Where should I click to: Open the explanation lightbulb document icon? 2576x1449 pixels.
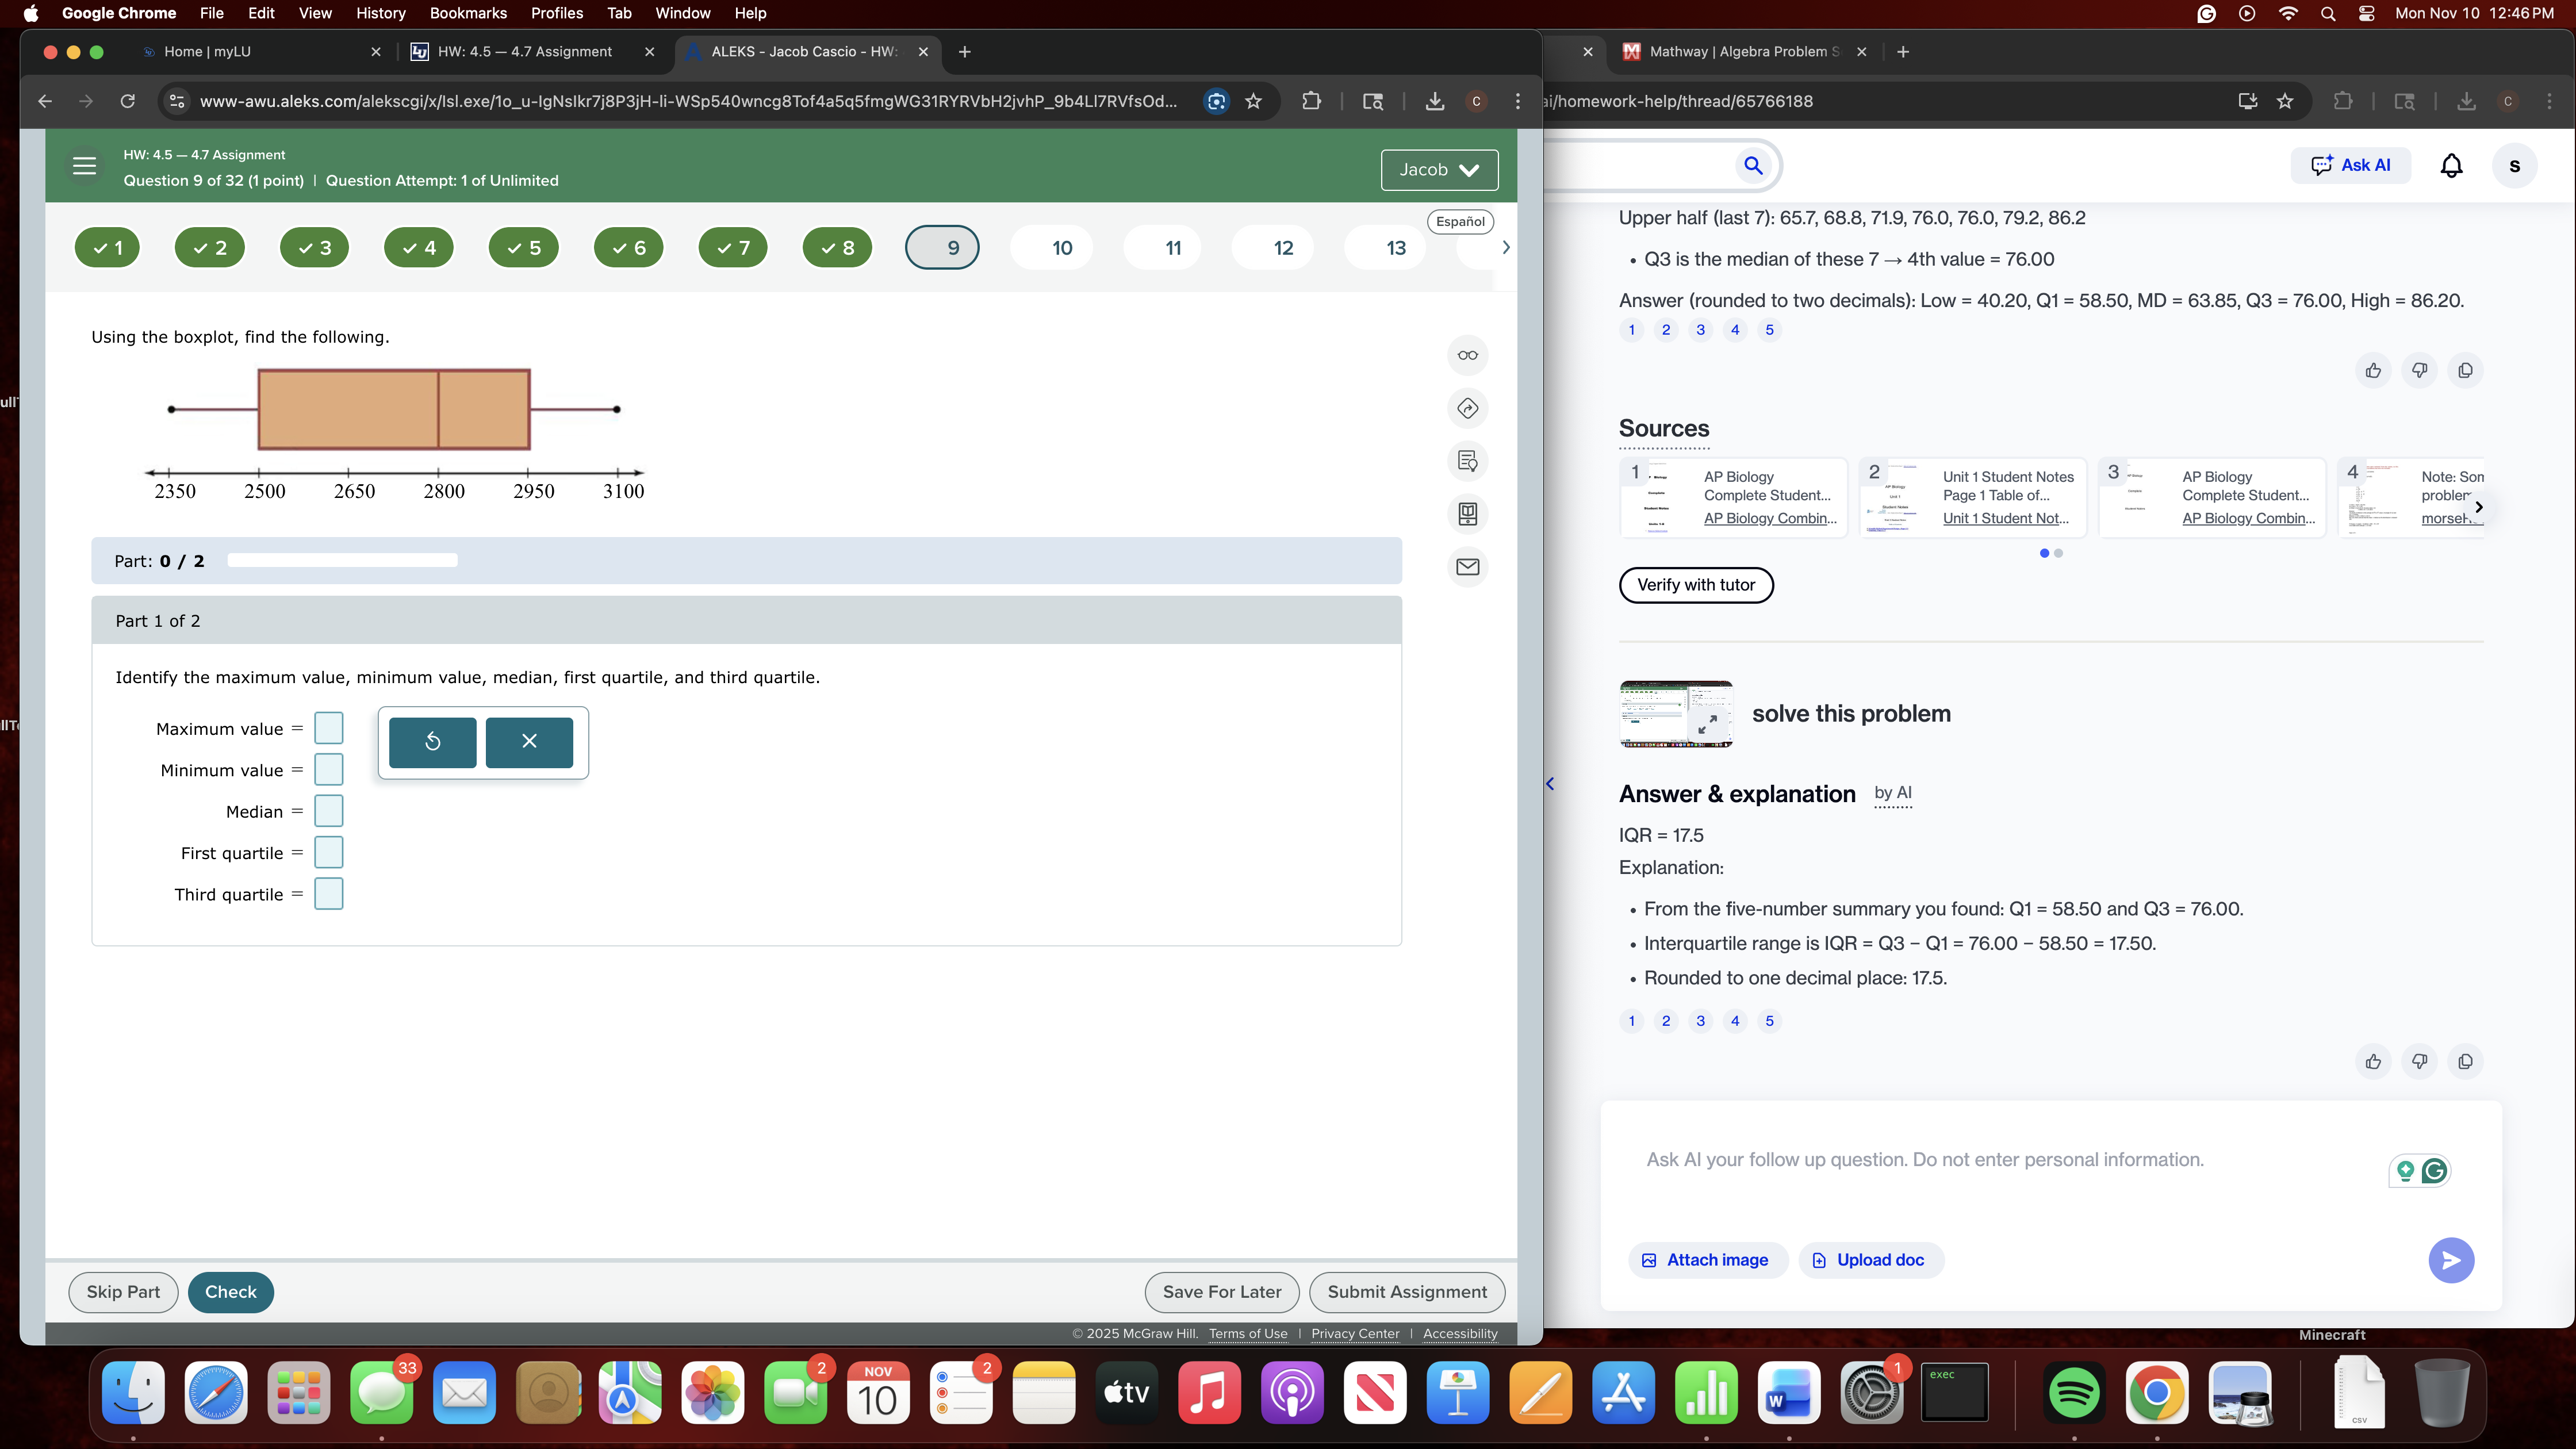(x=1467, y=461)
